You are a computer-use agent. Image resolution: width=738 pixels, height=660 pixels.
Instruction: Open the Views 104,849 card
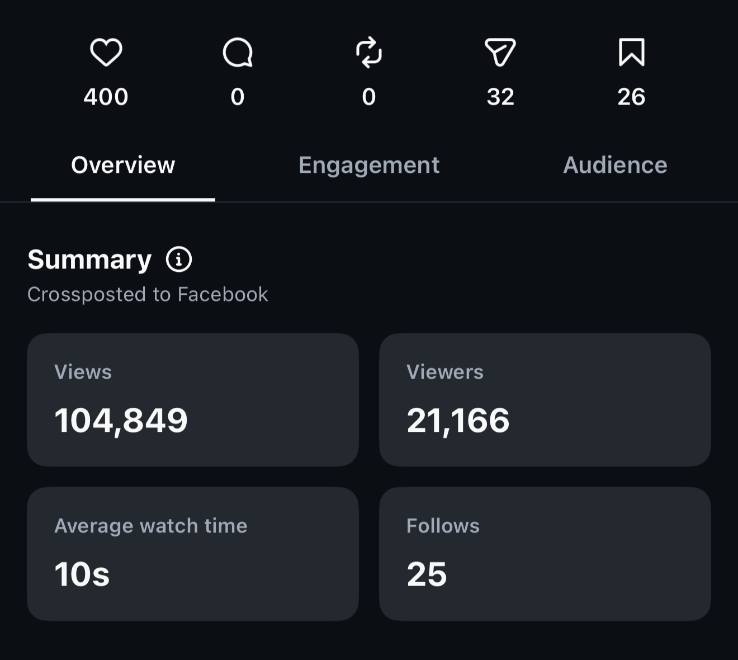pos(193,400)
